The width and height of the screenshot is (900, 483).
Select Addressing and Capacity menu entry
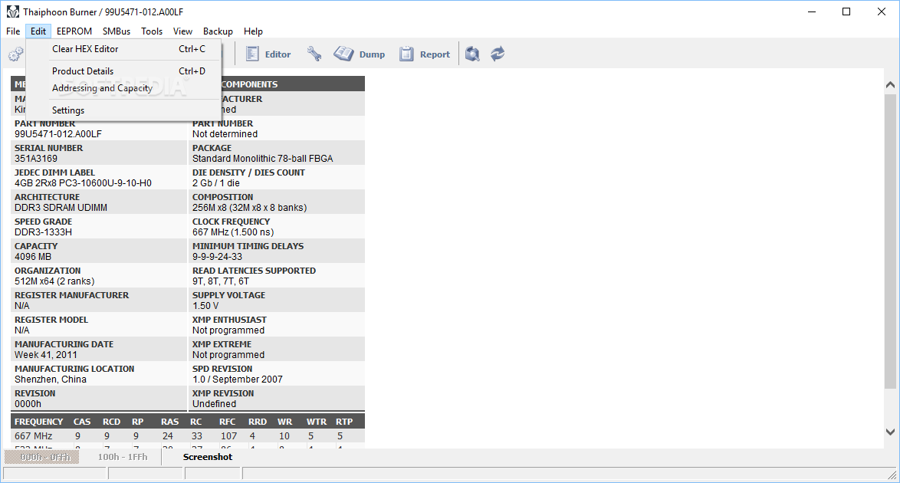pyautogui.click(x=124, y=88)
